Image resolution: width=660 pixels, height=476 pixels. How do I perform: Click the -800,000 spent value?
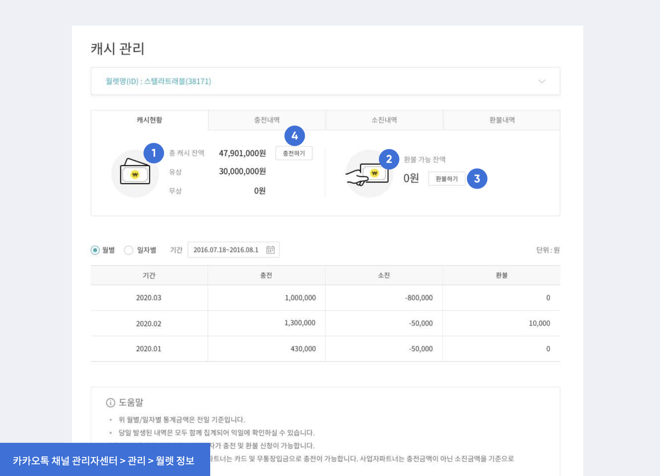point(419,298)
